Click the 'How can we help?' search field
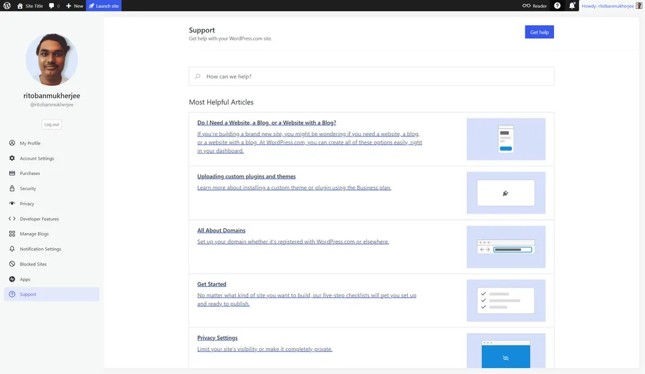Image resolution: width=645 pixels, height=374 pixels. pyautogui.click(x=371, y=77)
